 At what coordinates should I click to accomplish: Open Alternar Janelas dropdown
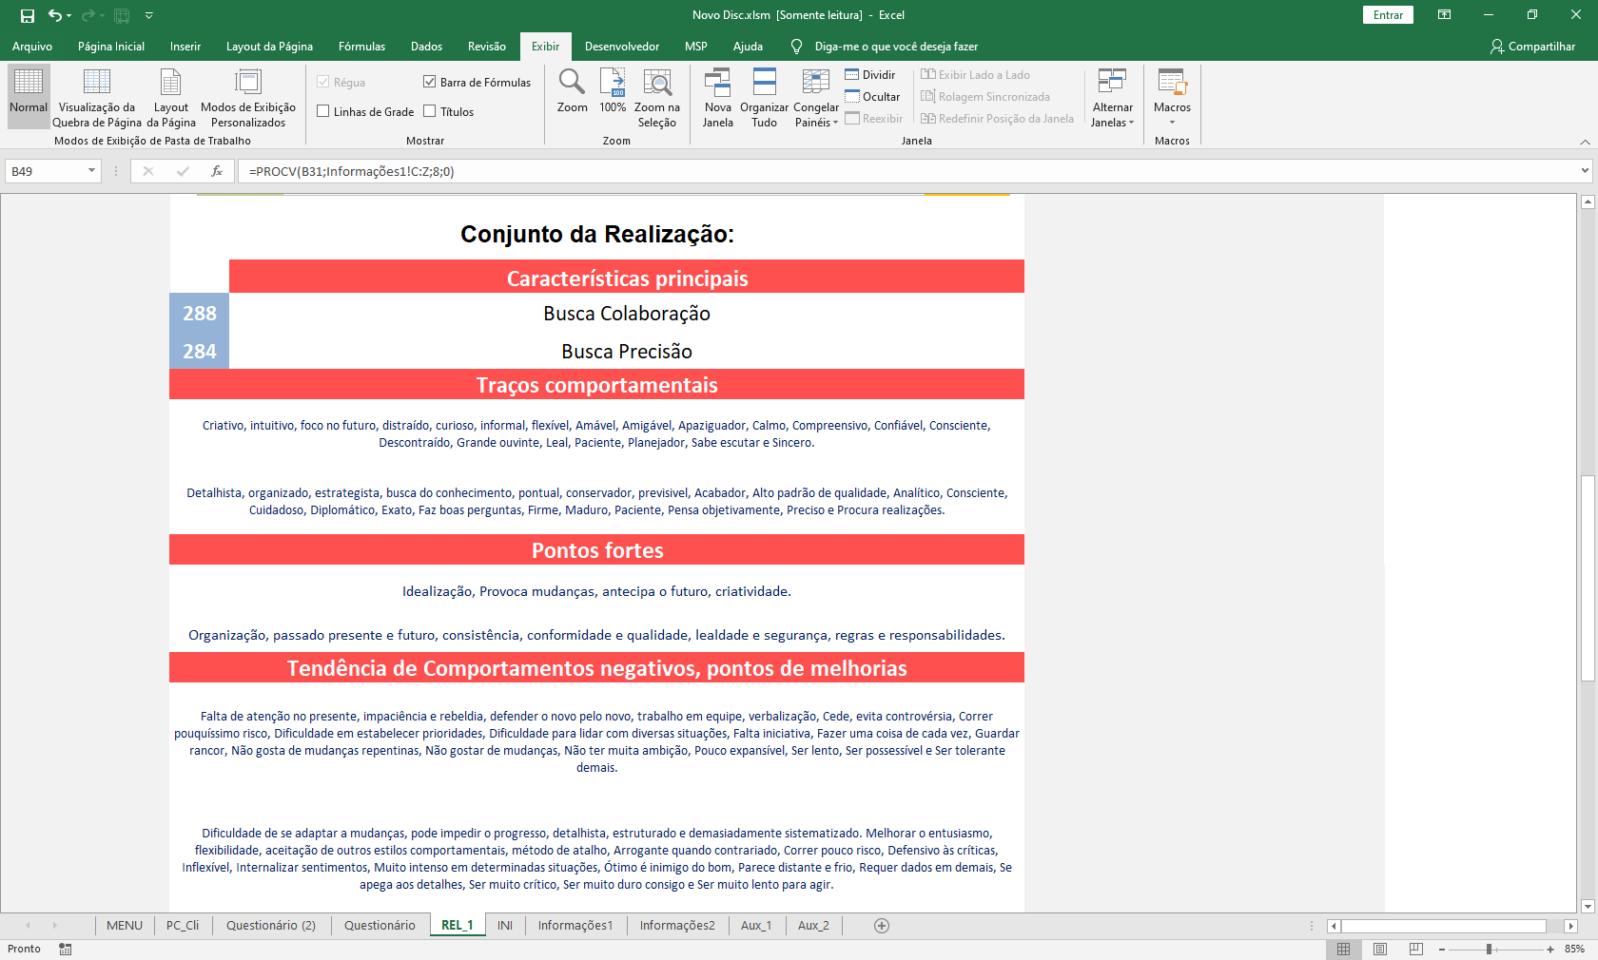click(x=1112, y=115)
